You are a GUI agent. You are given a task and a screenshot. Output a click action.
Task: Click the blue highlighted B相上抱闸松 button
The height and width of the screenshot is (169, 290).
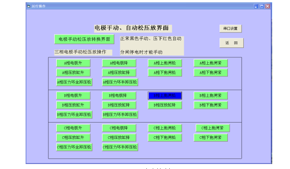click(165, 96)
